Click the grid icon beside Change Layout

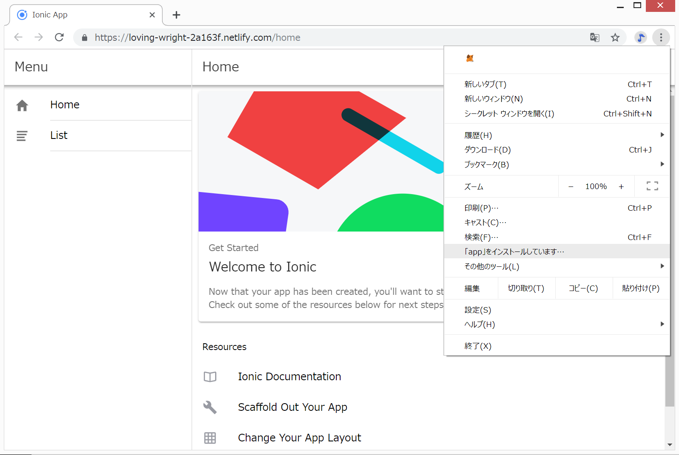click(x=210, y=438)
